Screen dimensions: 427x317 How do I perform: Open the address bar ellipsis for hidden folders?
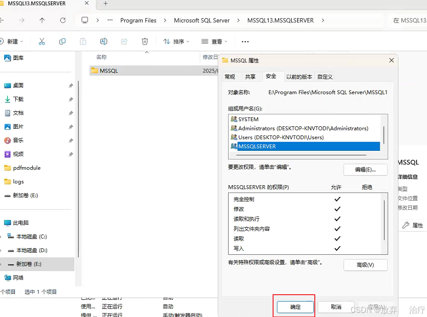110,20
